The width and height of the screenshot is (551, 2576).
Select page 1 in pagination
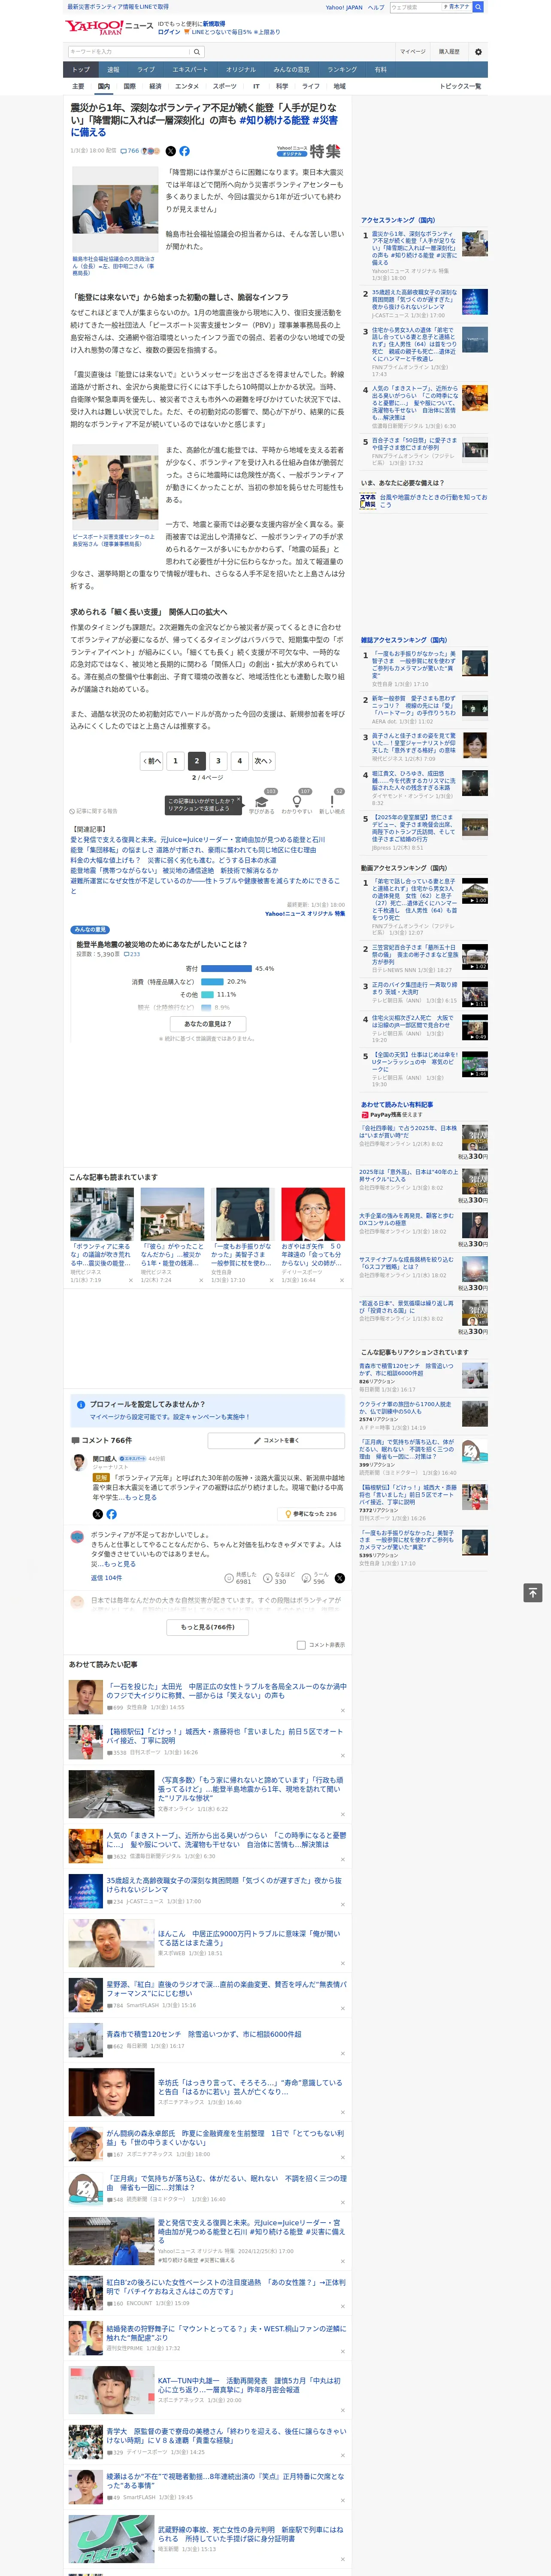pos(175,761)
